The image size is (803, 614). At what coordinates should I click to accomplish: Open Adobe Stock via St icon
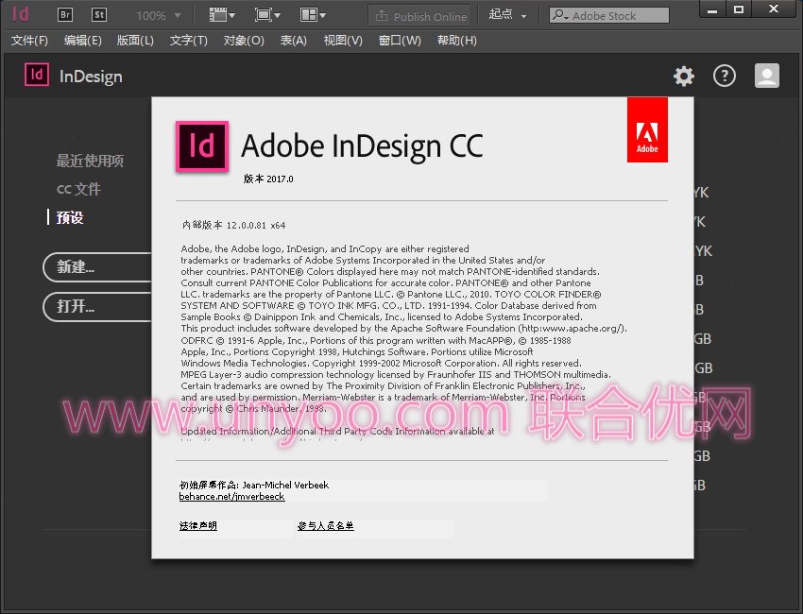click(99, 14)
